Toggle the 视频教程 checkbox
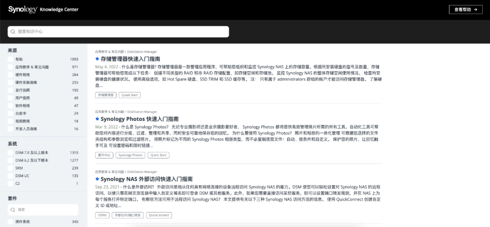The width and height of the screenshot is (490, 227). point(10,121)
